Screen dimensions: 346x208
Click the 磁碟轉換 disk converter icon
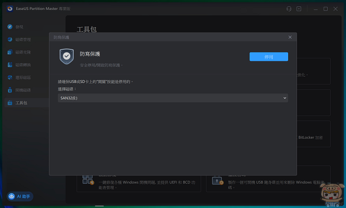pyautogui.click(x=10, y=65)
